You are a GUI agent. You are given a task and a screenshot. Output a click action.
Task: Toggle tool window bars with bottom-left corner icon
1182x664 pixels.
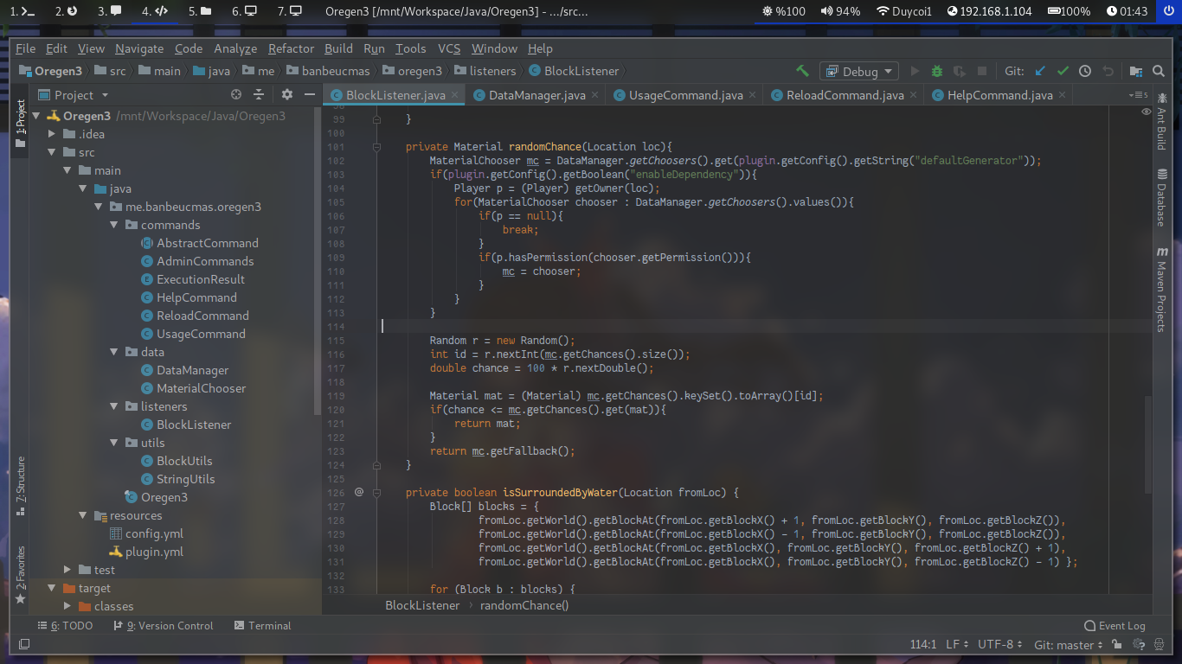point(24,644)
